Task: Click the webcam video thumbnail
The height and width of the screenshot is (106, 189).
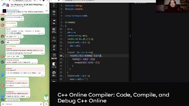Action: (x=172, y=6)
